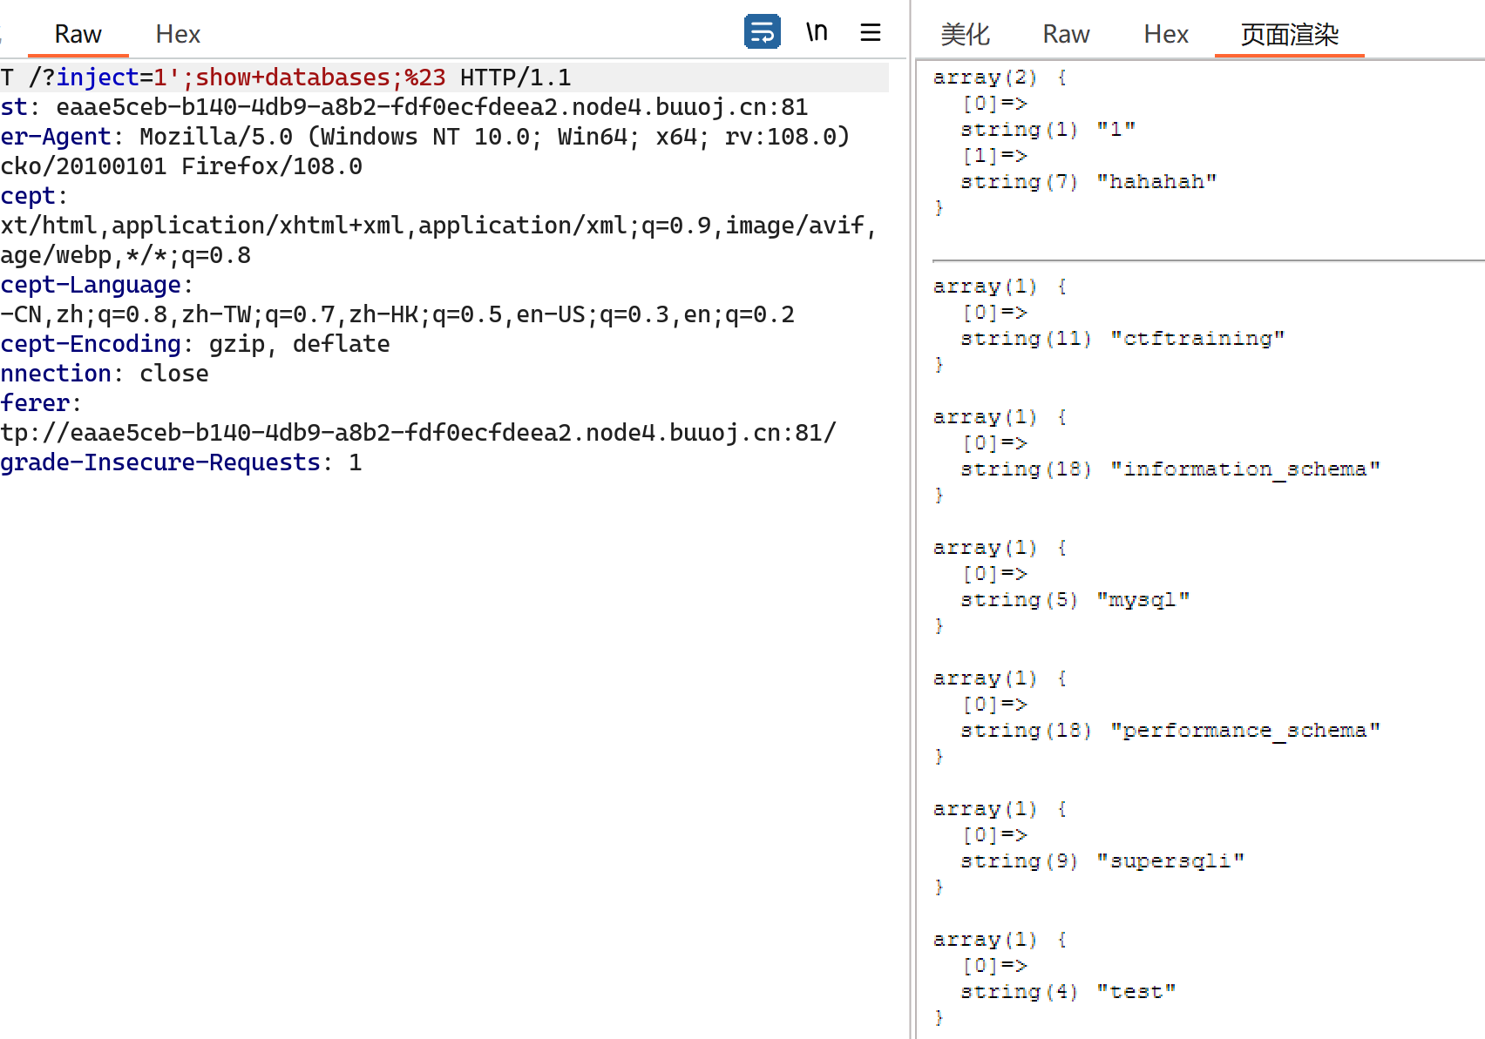Screen dimensions: 1485x1039
Task: Click the "ctftraining" database name
Action: click(1197, 338)
